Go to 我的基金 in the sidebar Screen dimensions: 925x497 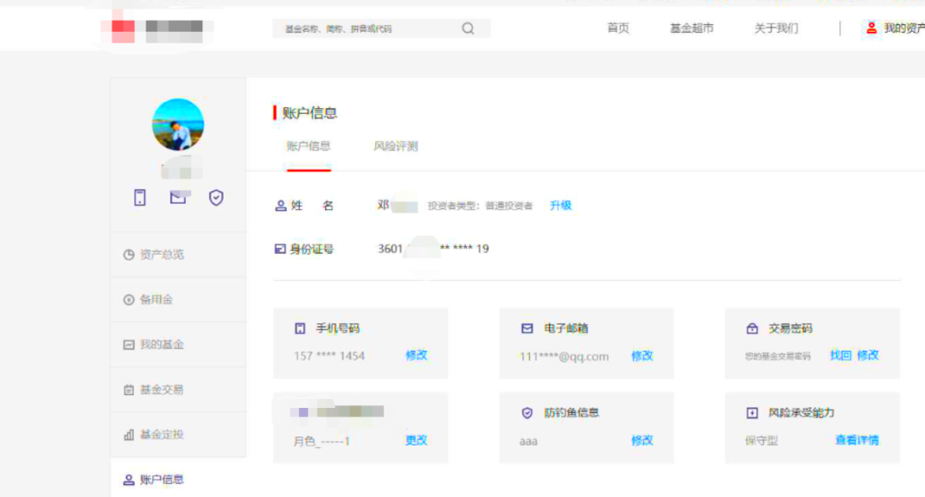[x=162, y=344]
